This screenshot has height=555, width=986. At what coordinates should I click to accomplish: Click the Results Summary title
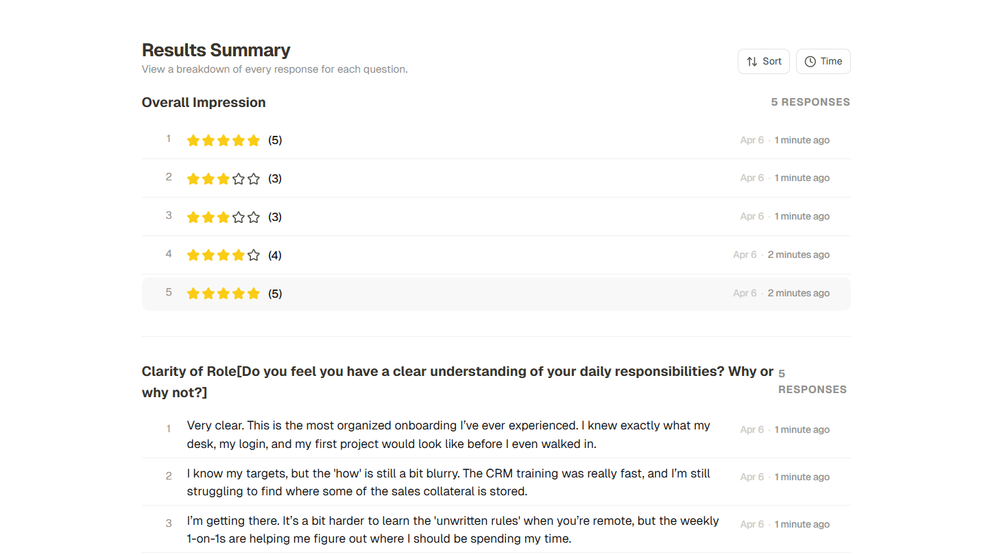coord(216,49)
